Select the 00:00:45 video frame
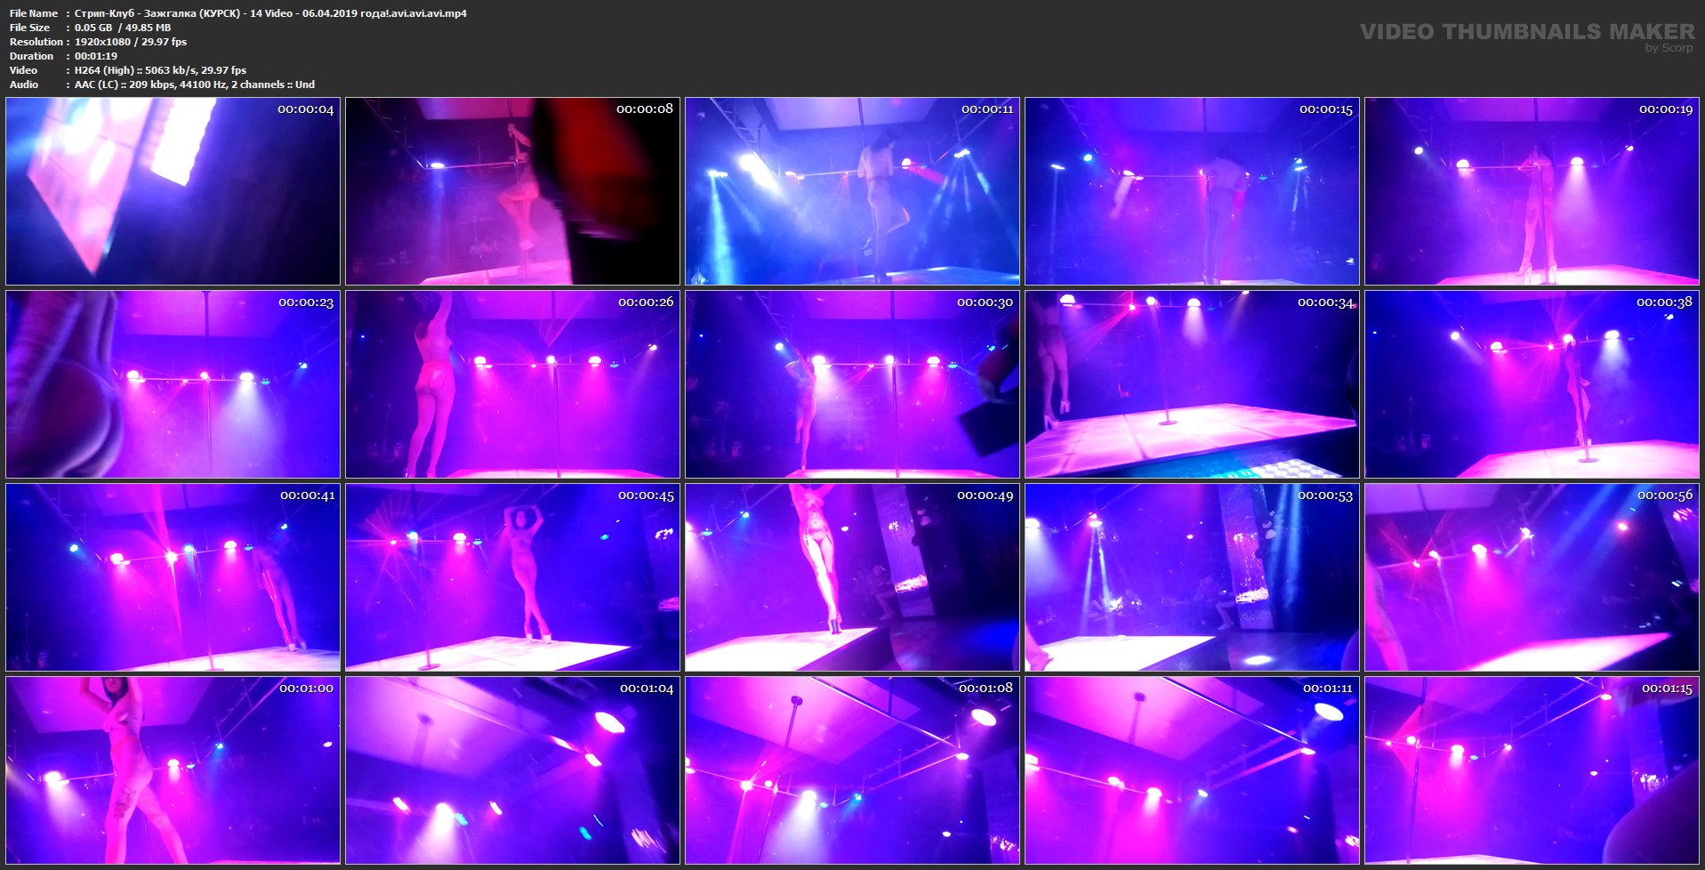This screenshot has width=1705, height=870. point(513,577)
